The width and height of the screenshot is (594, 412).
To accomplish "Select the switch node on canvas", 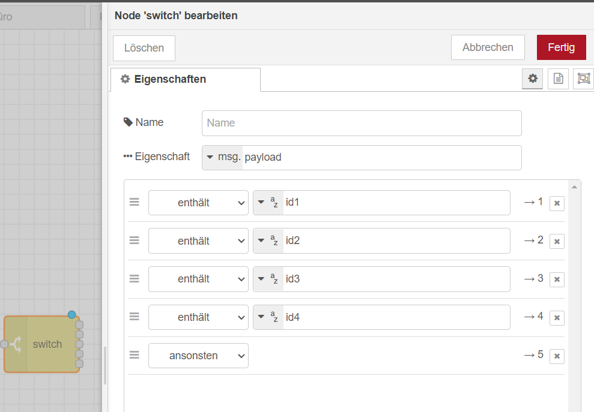I will click(x=47, y=344).
